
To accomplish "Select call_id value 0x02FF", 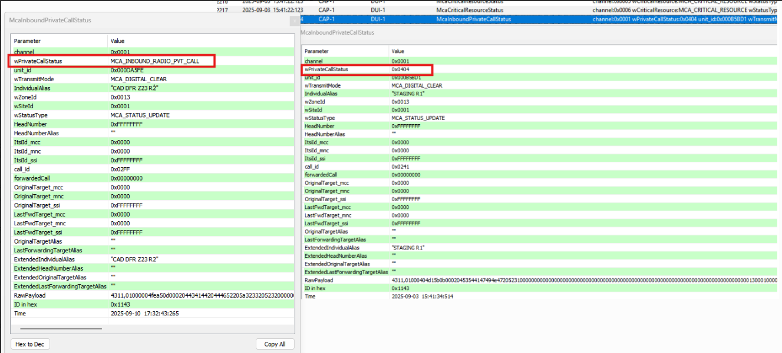I will click(x=120, y=169).
